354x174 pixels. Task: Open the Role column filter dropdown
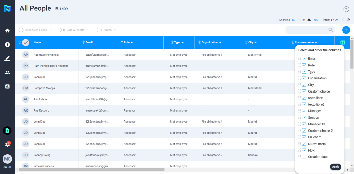(132, 43)
